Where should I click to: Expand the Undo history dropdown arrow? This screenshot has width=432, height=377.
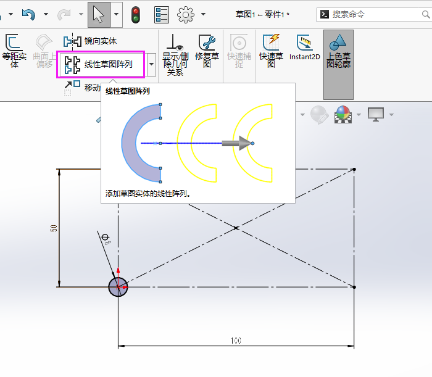pyautogui.click(x=46, y=15)
